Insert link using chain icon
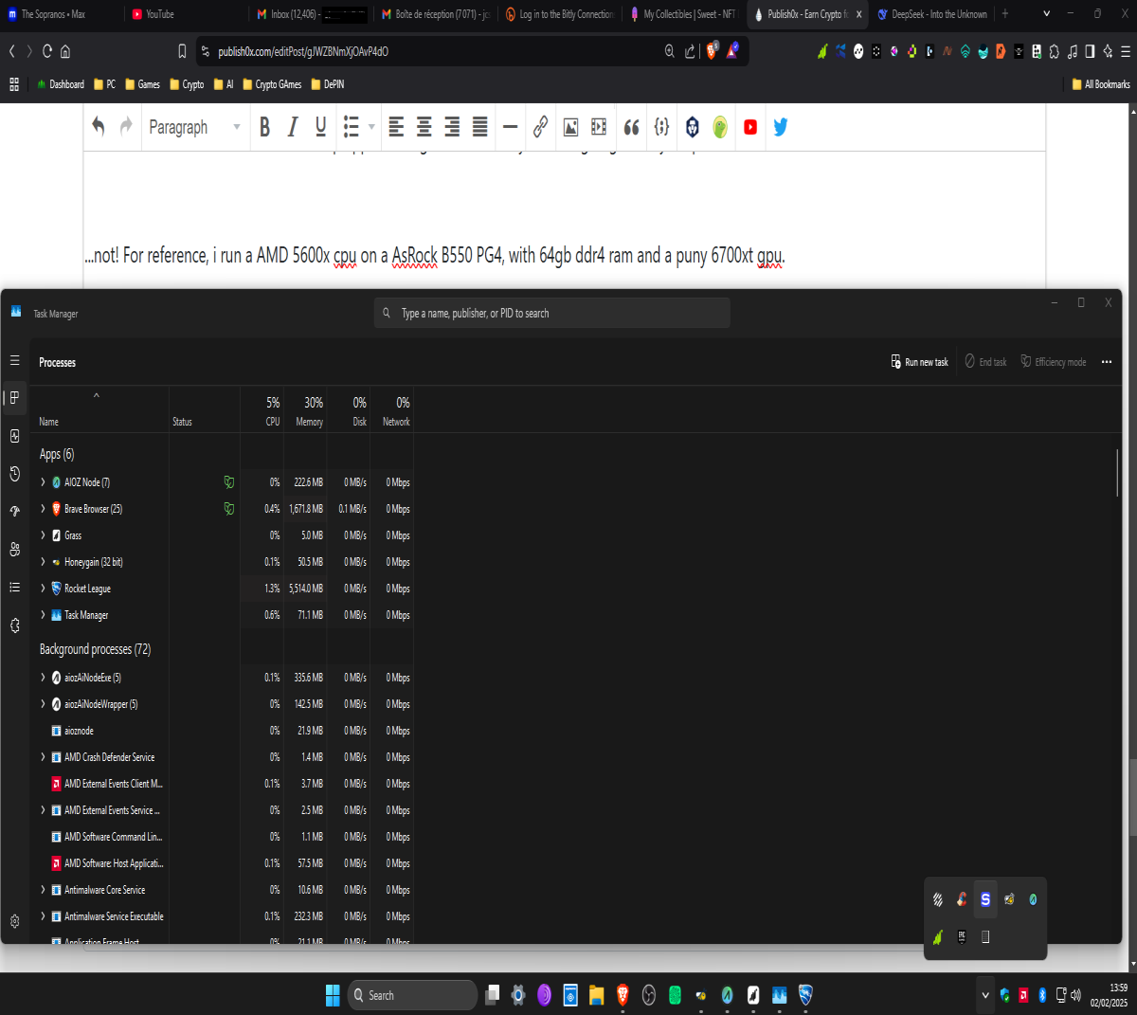 coord(541,127)
